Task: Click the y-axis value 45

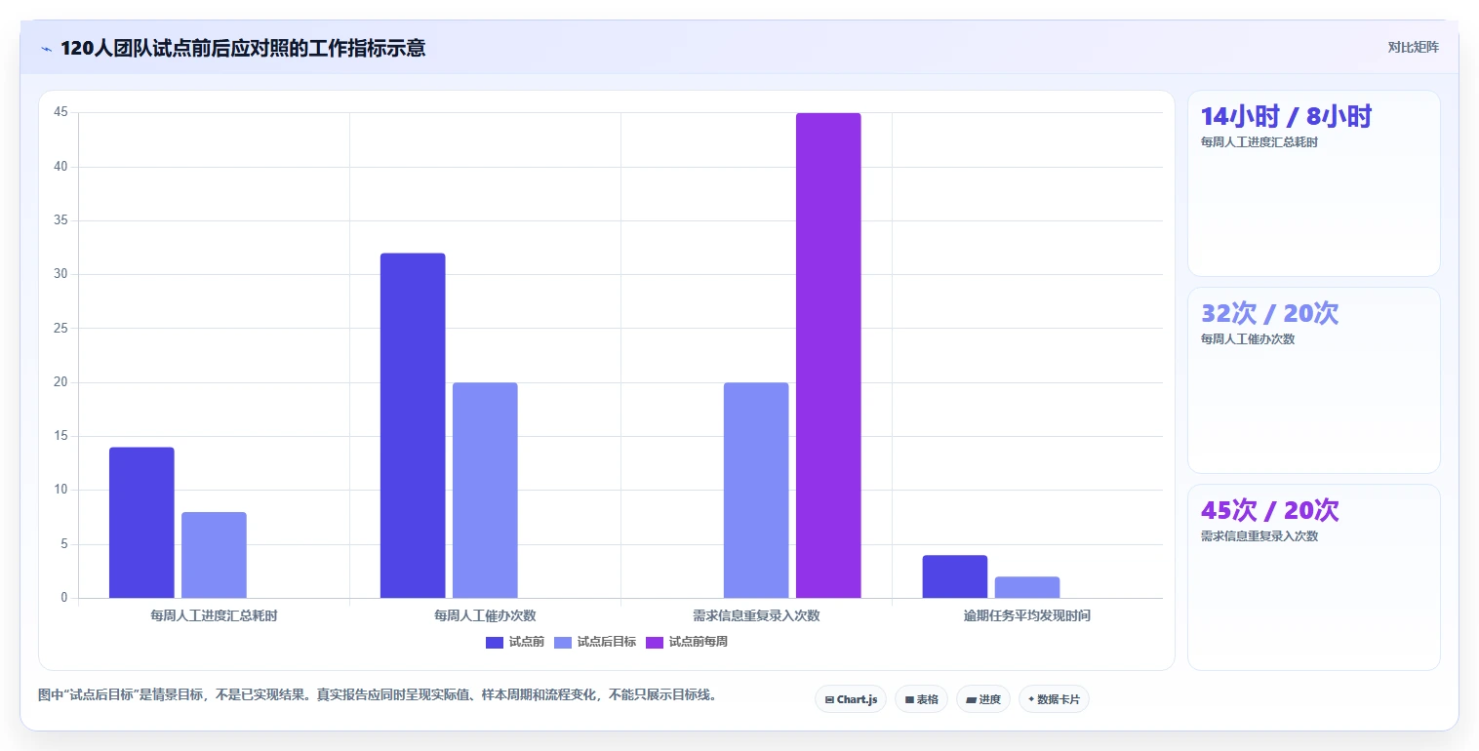Action: [x=60, y=112]
